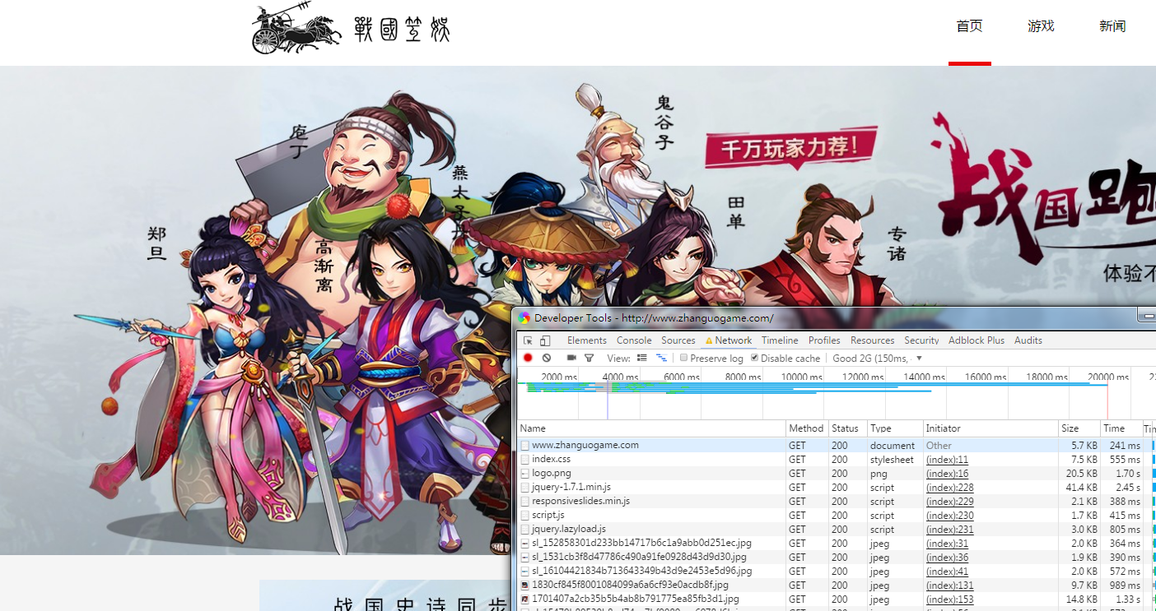Select the 1701407a2cb35b5b4ab8b791775ea85fb3d1.jpg request
The height and width of the screenshot is (611, 1156).
(x=836, y=599)
